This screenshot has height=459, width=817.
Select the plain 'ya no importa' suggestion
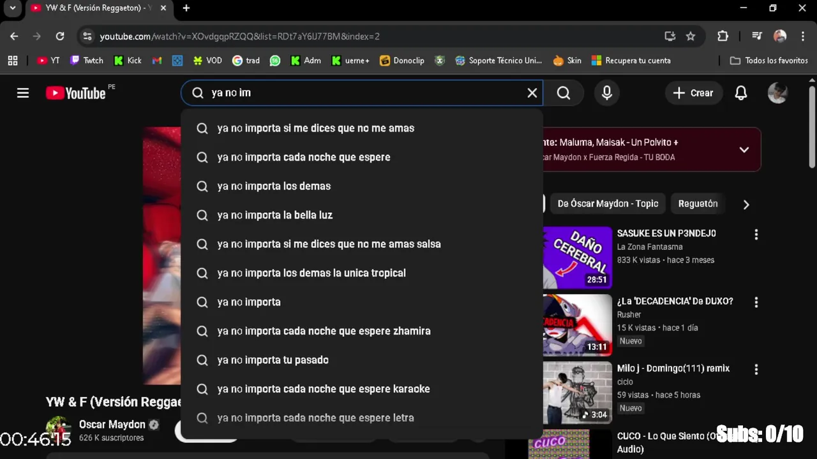pos(362,302)
